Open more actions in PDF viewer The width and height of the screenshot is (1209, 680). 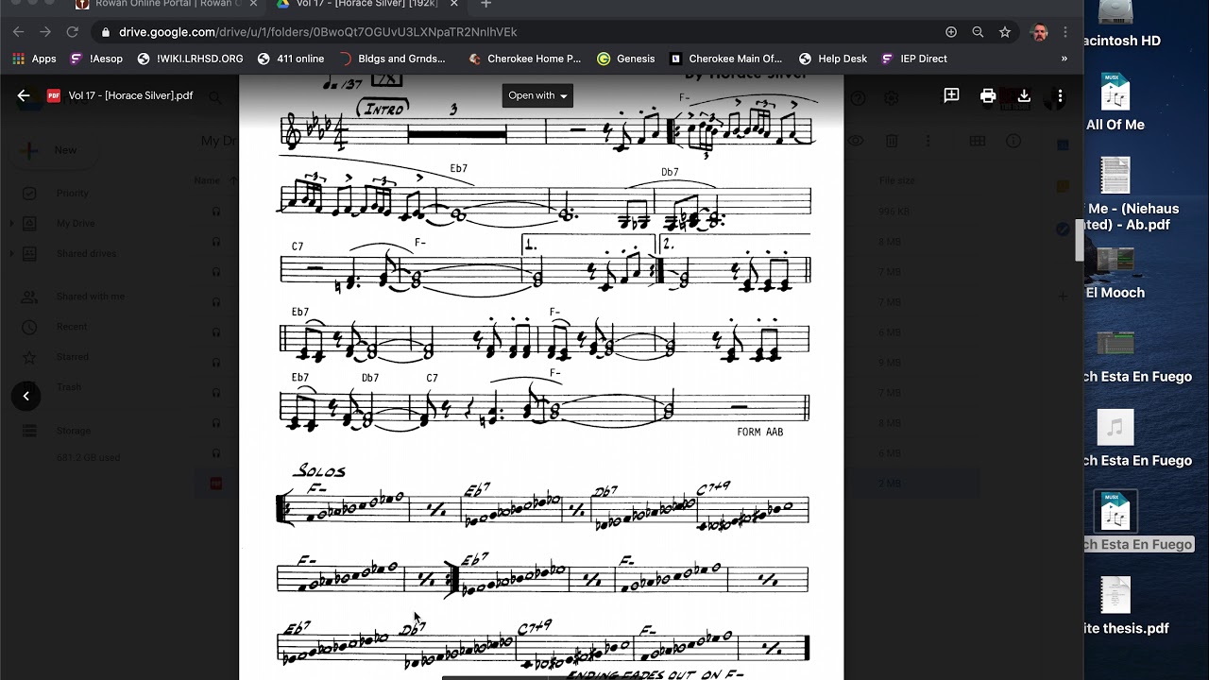[x=1060, y=95]
